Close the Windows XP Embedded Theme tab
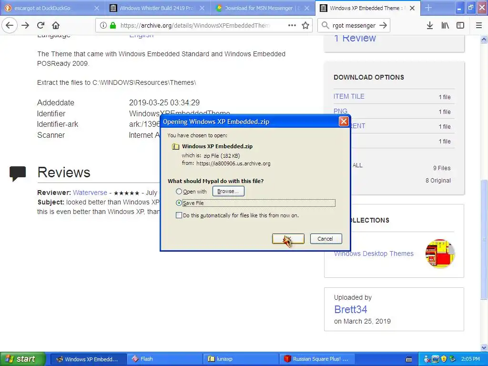 [x=412, y=9]
